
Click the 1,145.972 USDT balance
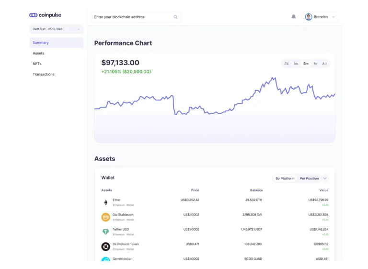point(252,230)
